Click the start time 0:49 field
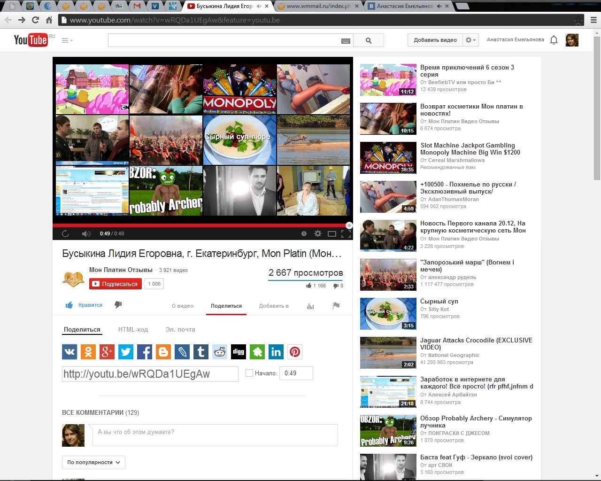 296,373
